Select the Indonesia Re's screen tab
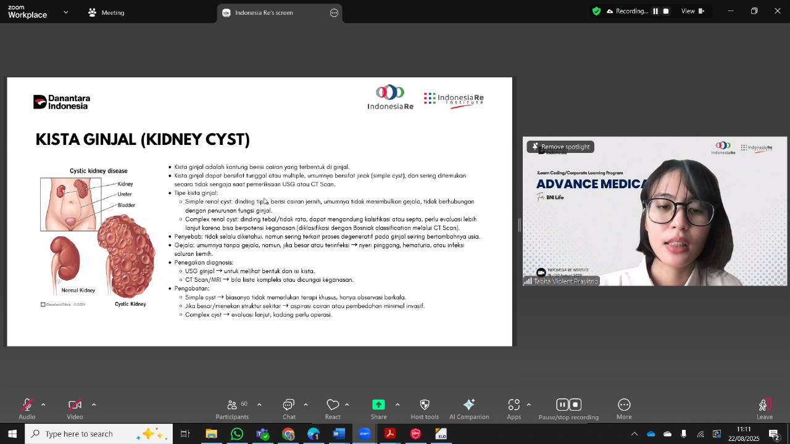Image resolution: width=790 pixels, height=444 pixels. [264, 13]
